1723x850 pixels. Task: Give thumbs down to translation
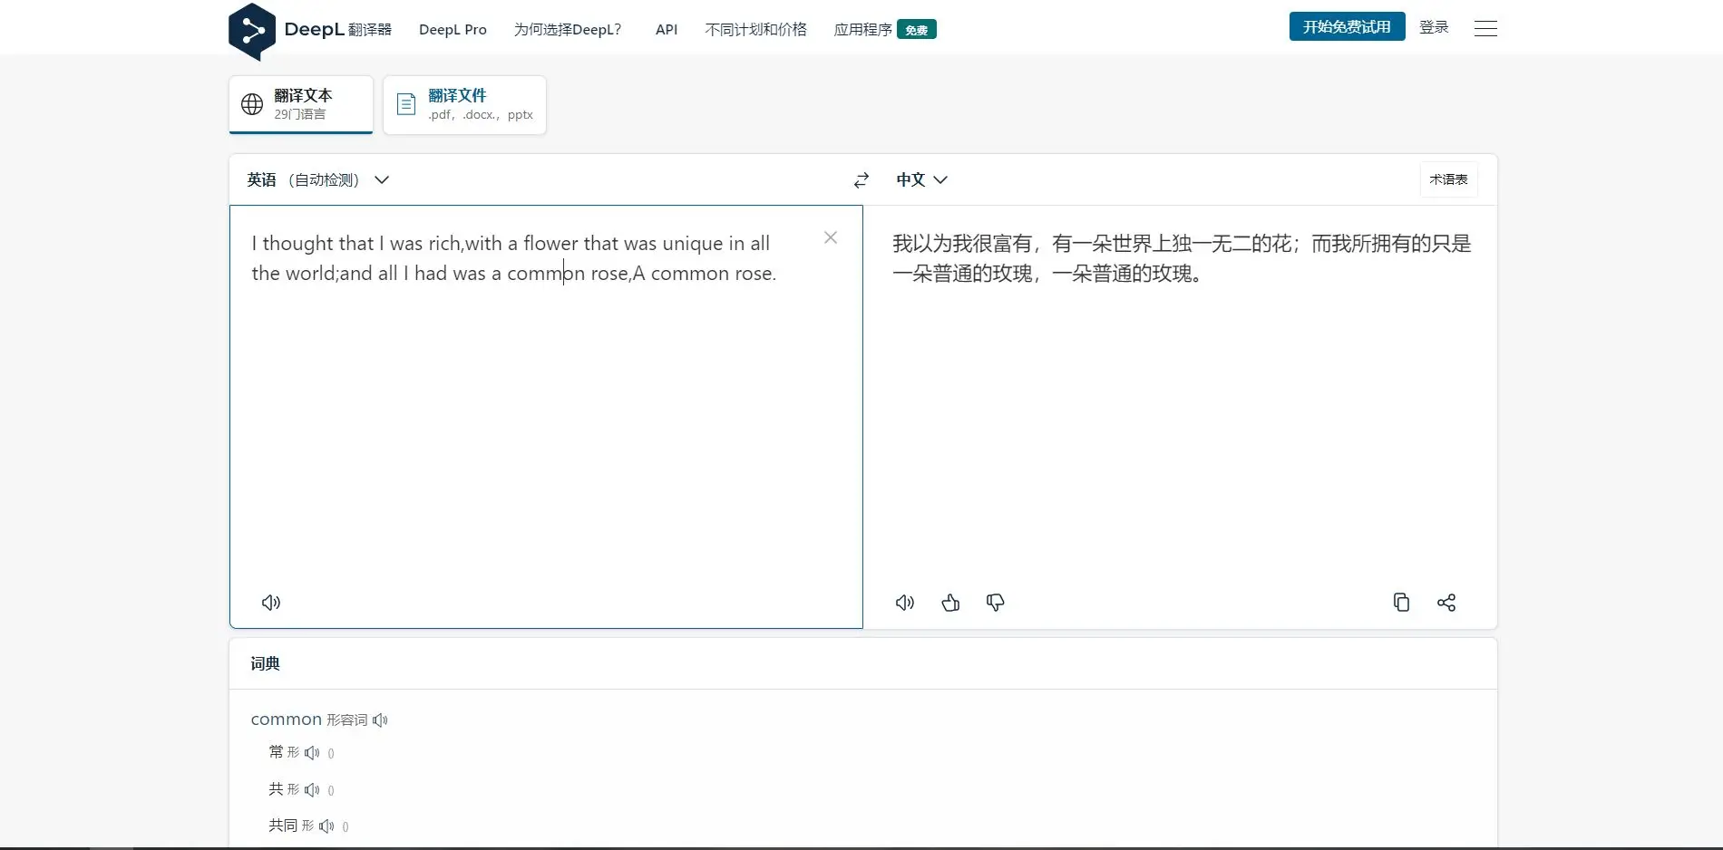point(995,603)
